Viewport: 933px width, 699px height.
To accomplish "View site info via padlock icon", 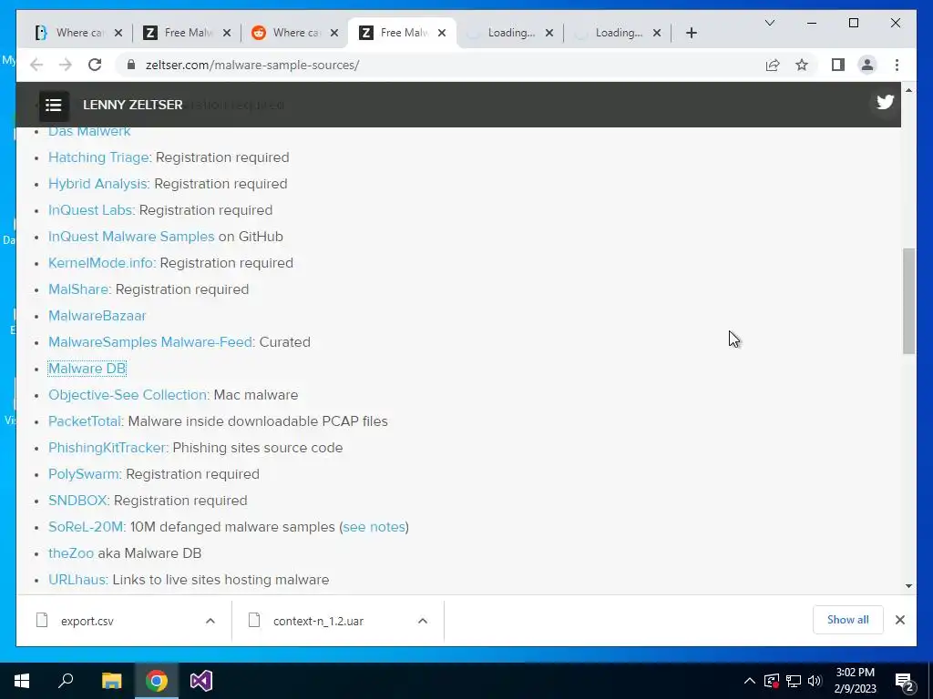I will coord(131,65).
